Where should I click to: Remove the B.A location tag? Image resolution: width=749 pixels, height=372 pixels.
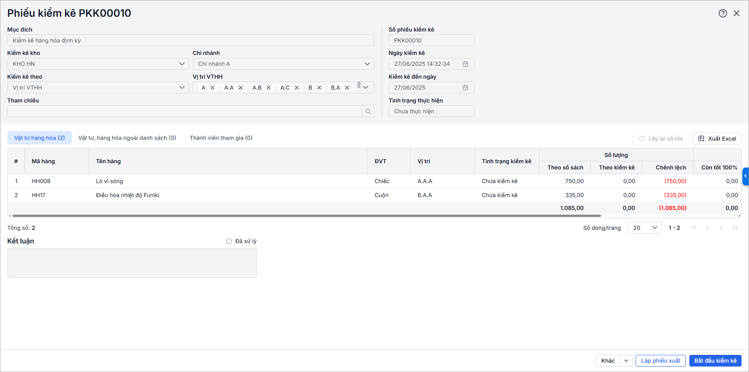point(347,88)
